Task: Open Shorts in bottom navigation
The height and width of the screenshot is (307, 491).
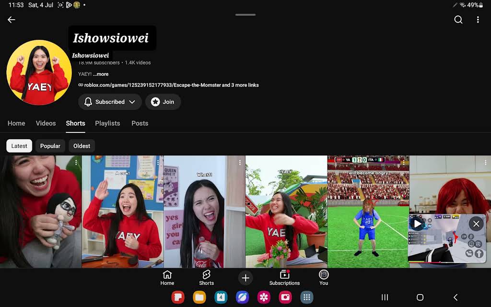Action: click(206, 278)
